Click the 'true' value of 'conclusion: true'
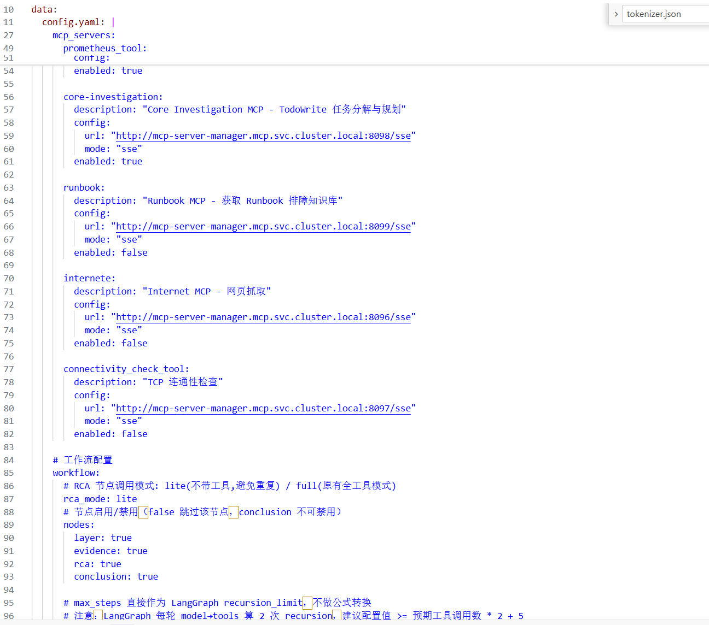Image resolution: width=709 pixels, height=625 pixels. click(x=148, y=576)
